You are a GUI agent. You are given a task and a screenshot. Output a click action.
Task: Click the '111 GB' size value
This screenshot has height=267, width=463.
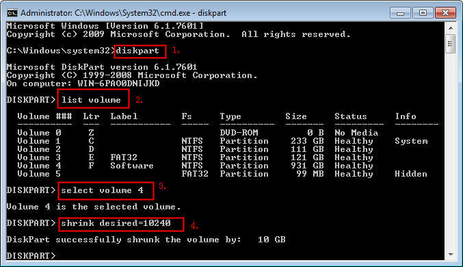coord(307,149)
